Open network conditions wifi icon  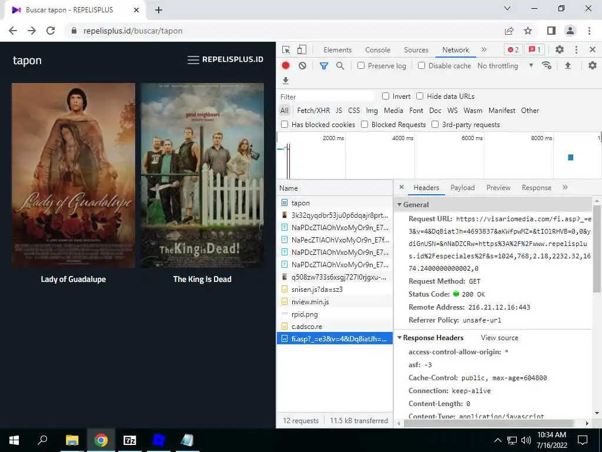coord(547,66)
